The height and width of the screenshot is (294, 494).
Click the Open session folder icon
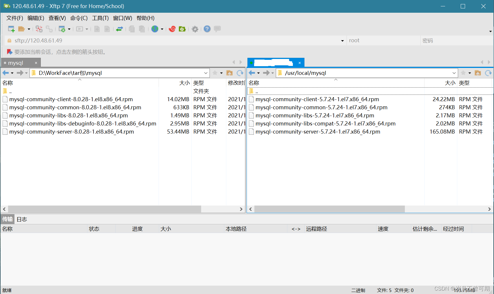click(x=21, y=29)
